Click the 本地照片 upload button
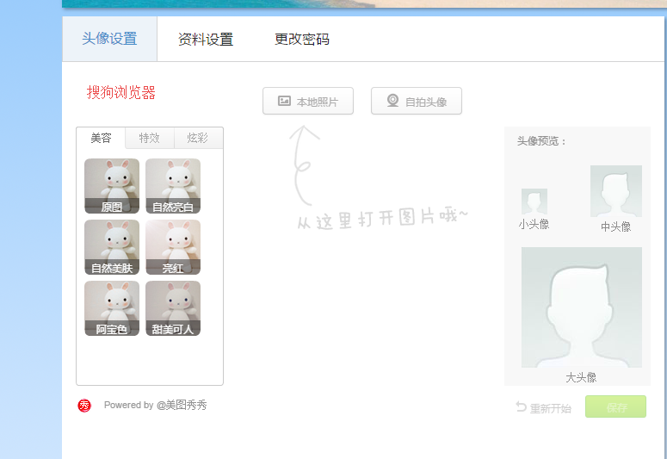Viewport: 667px width, 459px height. click(308, 101)
